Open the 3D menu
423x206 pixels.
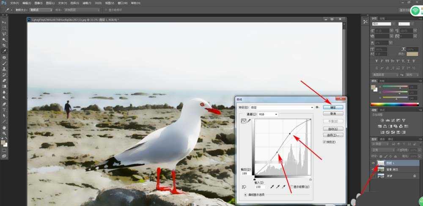[98, 3]
